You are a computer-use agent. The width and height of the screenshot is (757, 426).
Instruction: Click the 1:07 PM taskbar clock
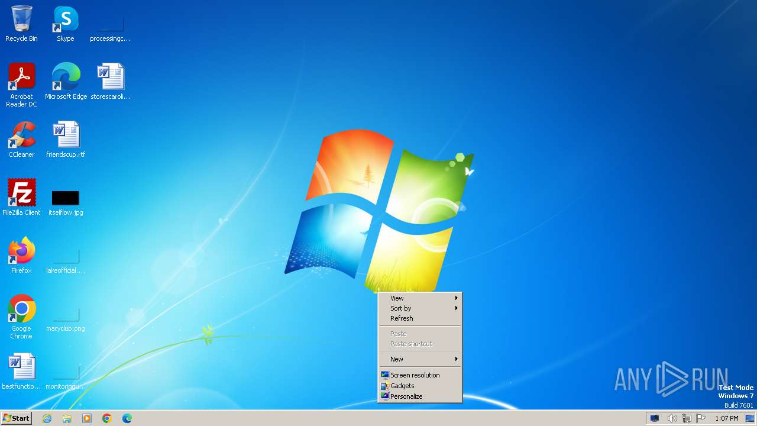(x=726, y=418)
